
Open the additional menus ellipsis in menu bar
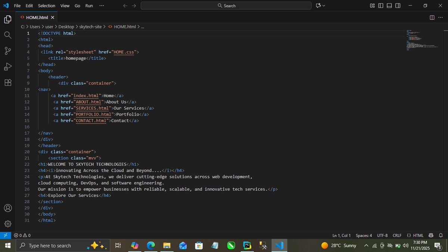point(102,6)
